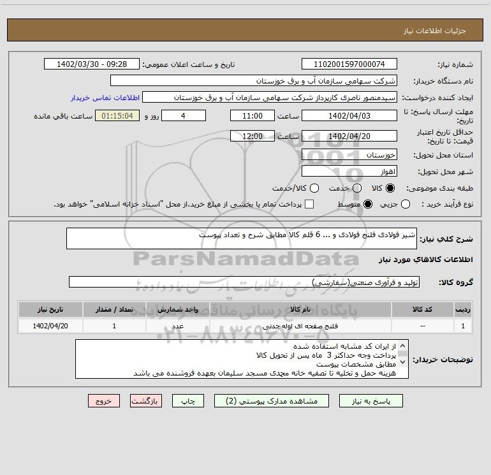Screen dimensions: 491x475
Task: Click the ساعت باقی مانده label
Action: (63, 116)
